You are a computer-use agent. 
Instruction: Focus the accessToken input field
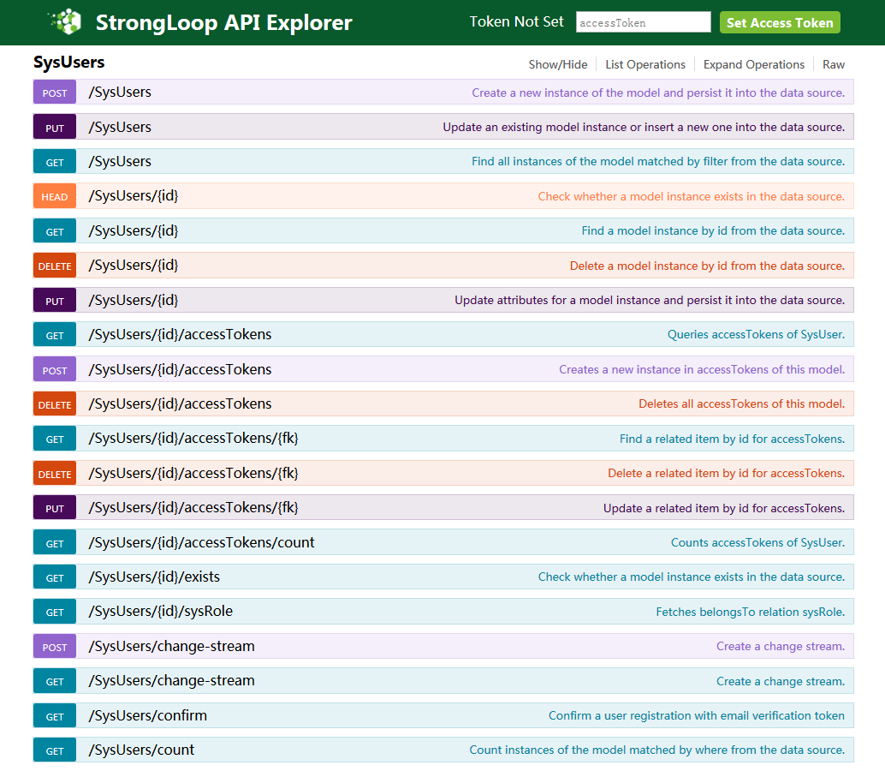coord(643,22)
